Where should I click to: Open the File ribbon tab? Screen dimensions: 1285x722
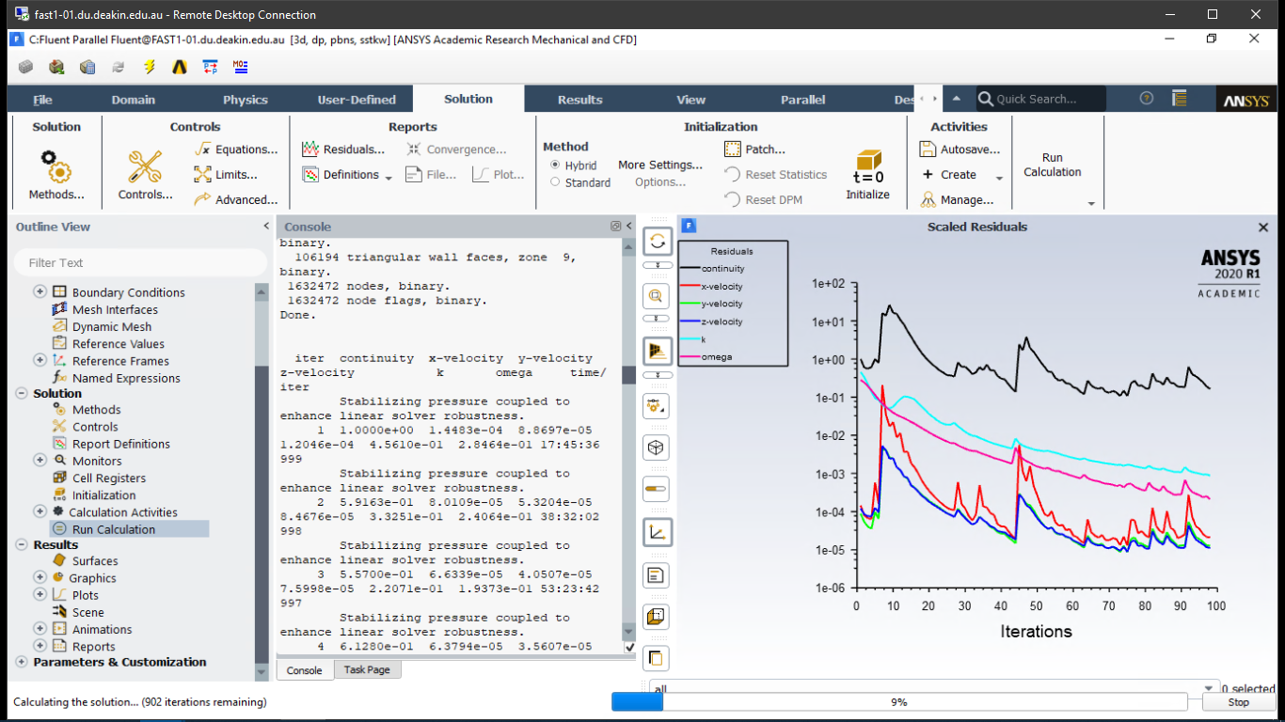pyautogui.click(x=42, y=100)
